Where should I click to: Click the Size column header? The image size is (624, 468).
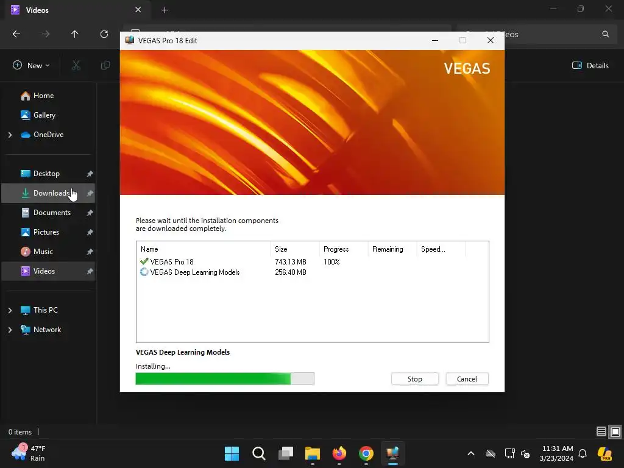pyautogui.click(x=295, y=249)
